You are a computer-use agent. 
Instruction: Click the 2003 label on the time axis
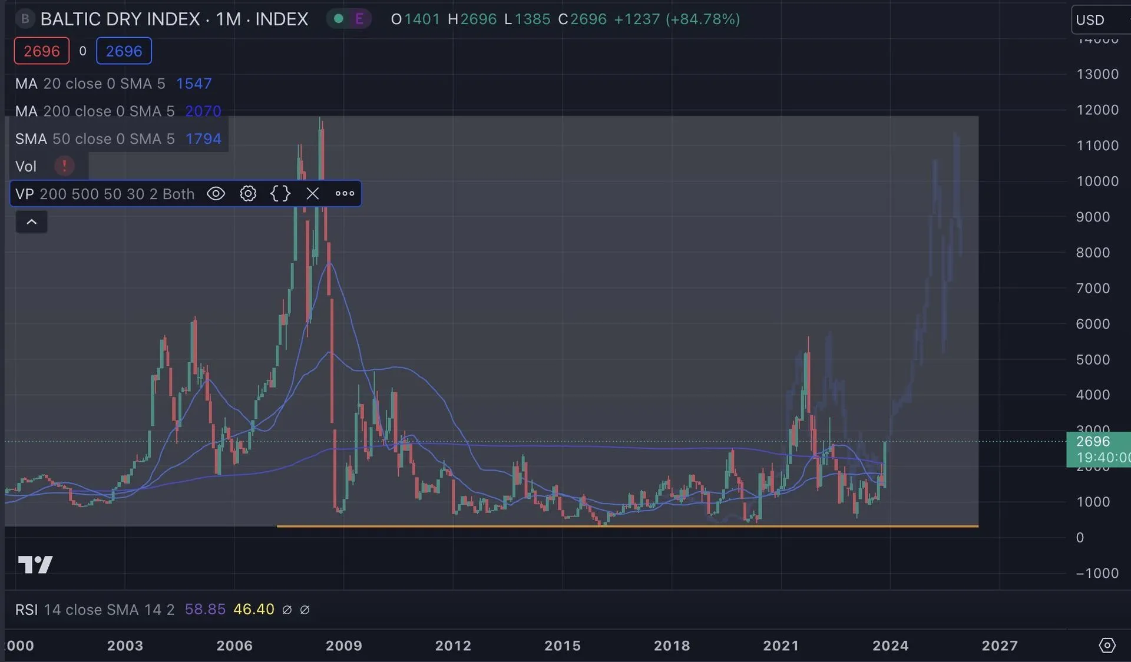(x=125, y=646)
